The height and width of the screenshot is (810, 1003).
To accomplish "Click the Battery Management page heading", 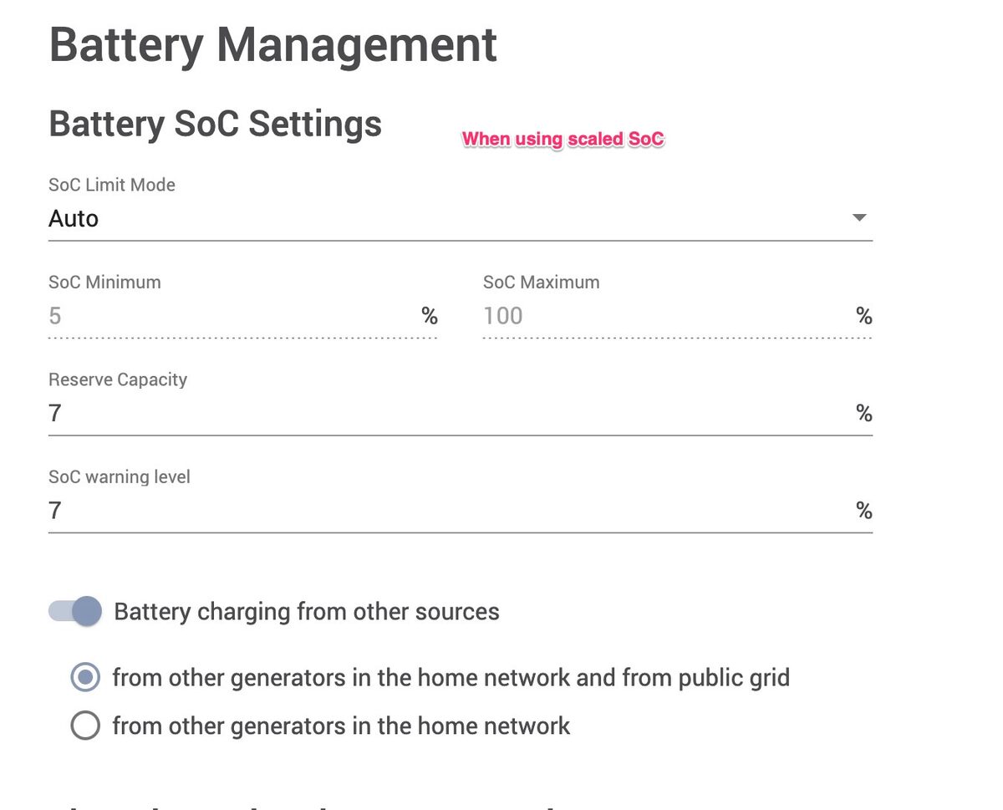I will coord(273,44).
